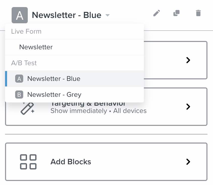Select the Newsletter - Blue variant
This screenshot has height=185, width=213.
(54, 79)
